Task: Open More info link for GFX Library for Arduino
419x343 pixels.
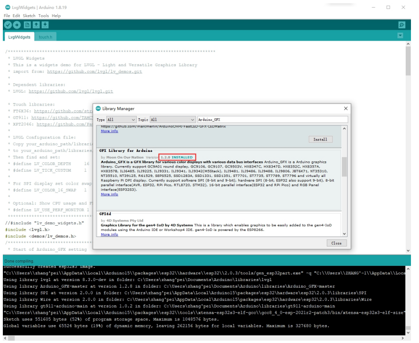Action: tap(109, 194)
